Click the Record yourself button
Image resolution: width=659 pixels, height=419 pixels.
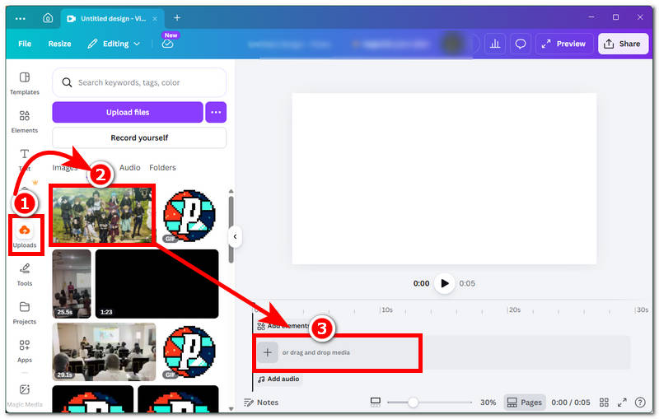pos(139,137)
